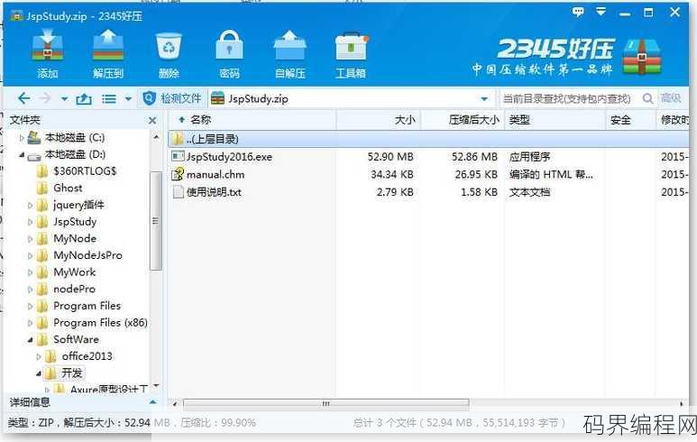697x442 pixels.
Task: Select the MyNodeJsPro folder
Action: point(87,255)
